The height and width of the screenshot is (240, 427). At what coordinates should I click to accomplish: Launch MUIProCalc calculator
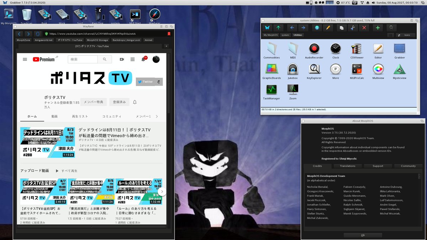357,71
